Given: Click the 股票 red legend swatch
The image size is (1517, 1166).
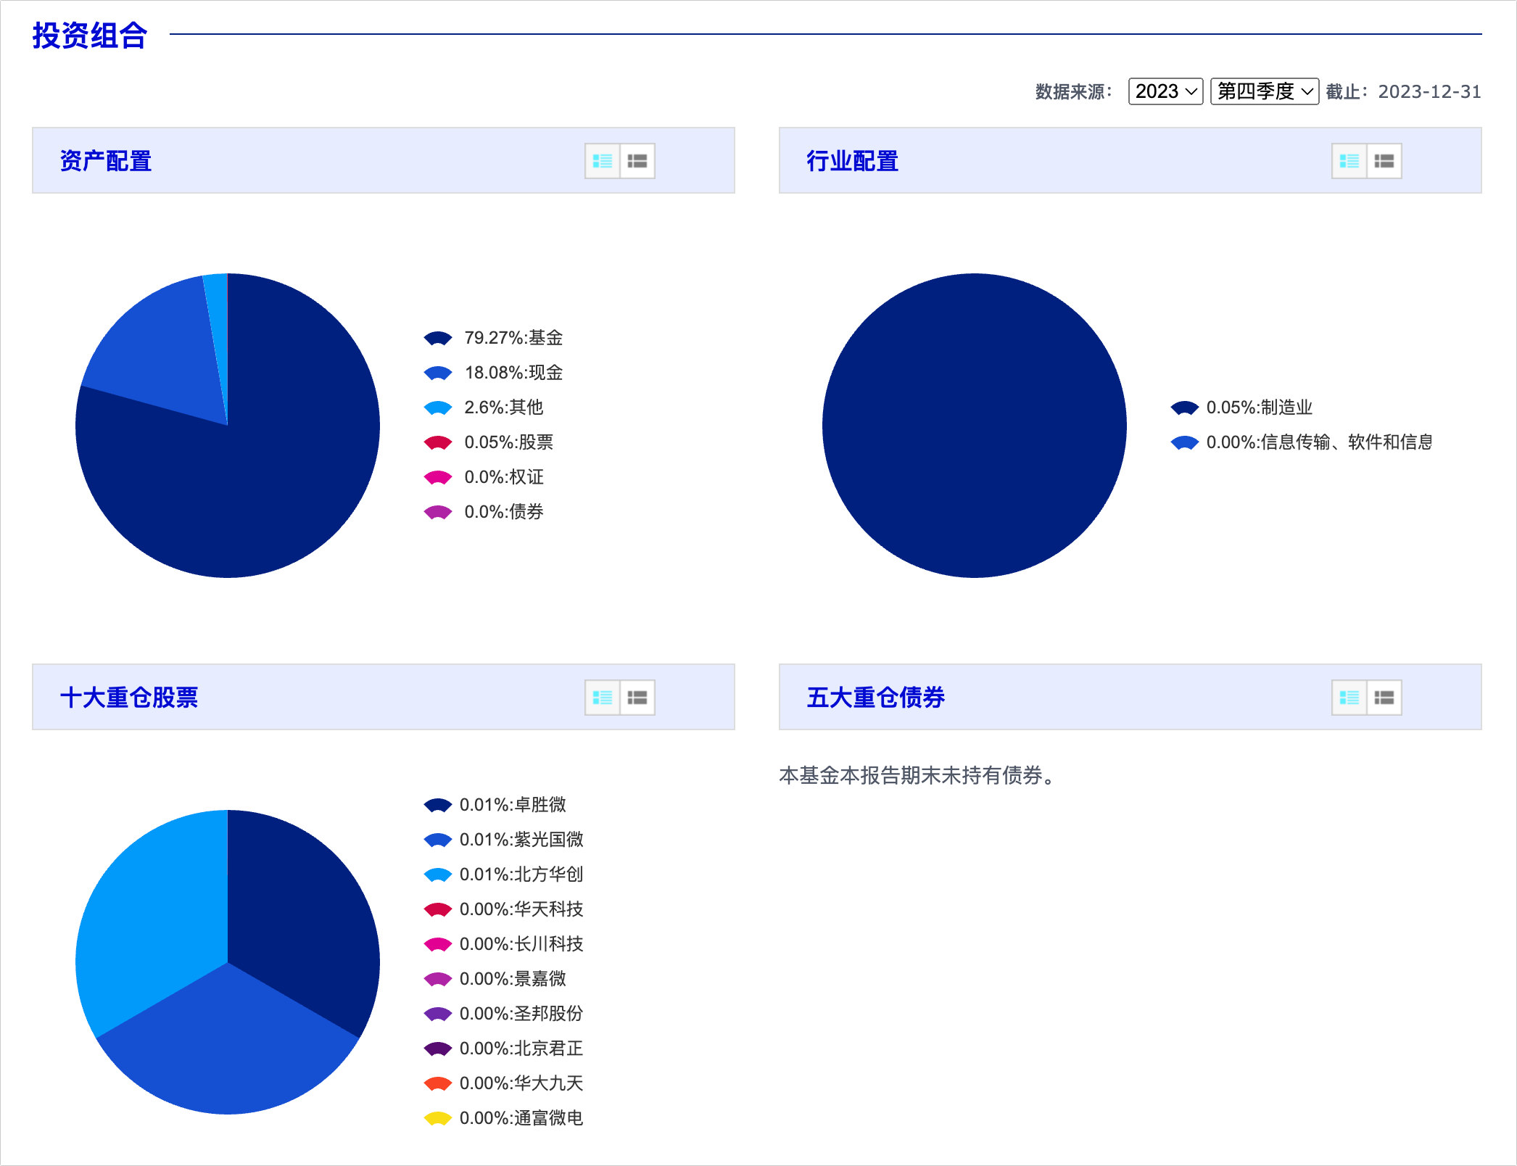Looking at the screenshot, I should tap(438, 442).
